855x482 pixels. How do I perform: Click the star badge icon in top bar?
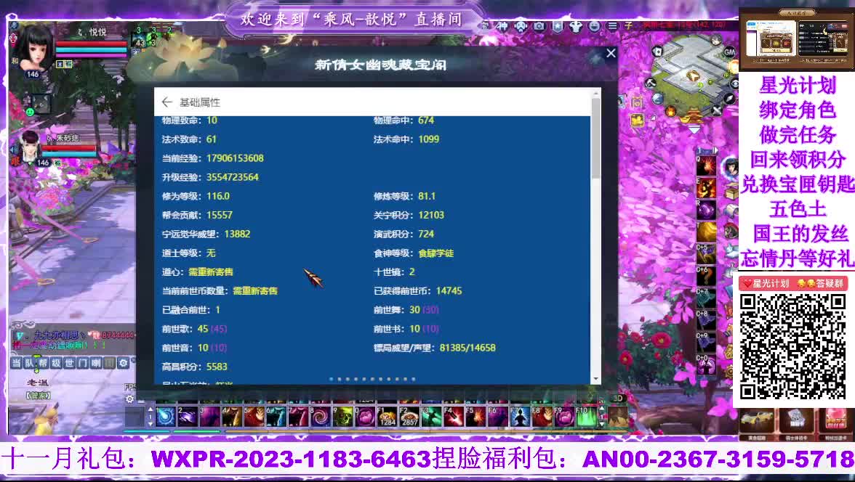tap(557, 25)
